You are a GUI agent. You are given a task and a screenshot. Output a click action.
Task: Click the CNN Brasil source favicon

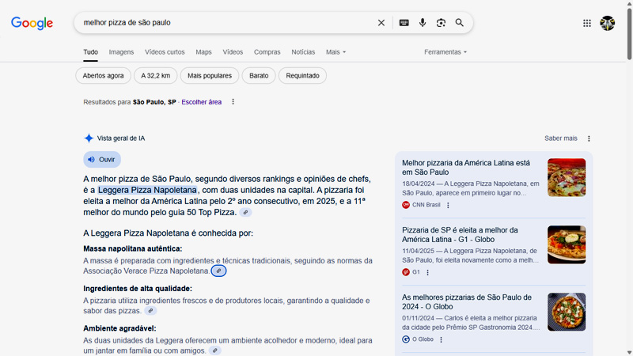(x=406, y=205)
